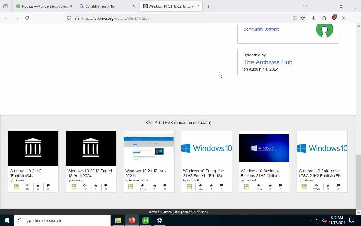361x226 pixels.
Task: Click software icon on Windows 10 22H2 card
Action: (x=74, y=187)
